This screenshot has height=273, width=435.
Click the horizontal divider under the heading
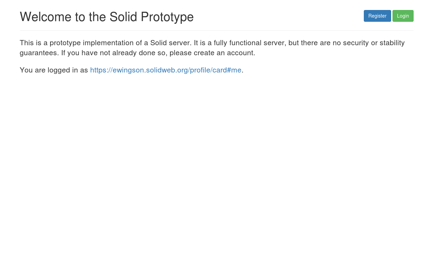[x=216, y=31]
